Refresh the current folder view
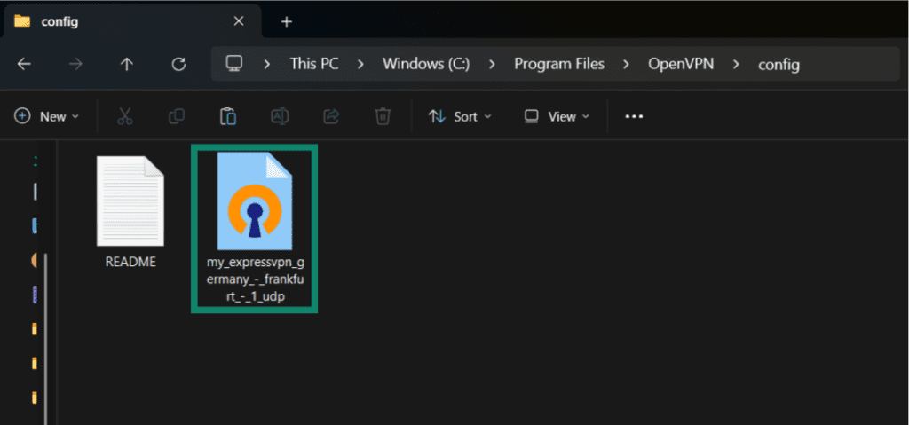 178,64
